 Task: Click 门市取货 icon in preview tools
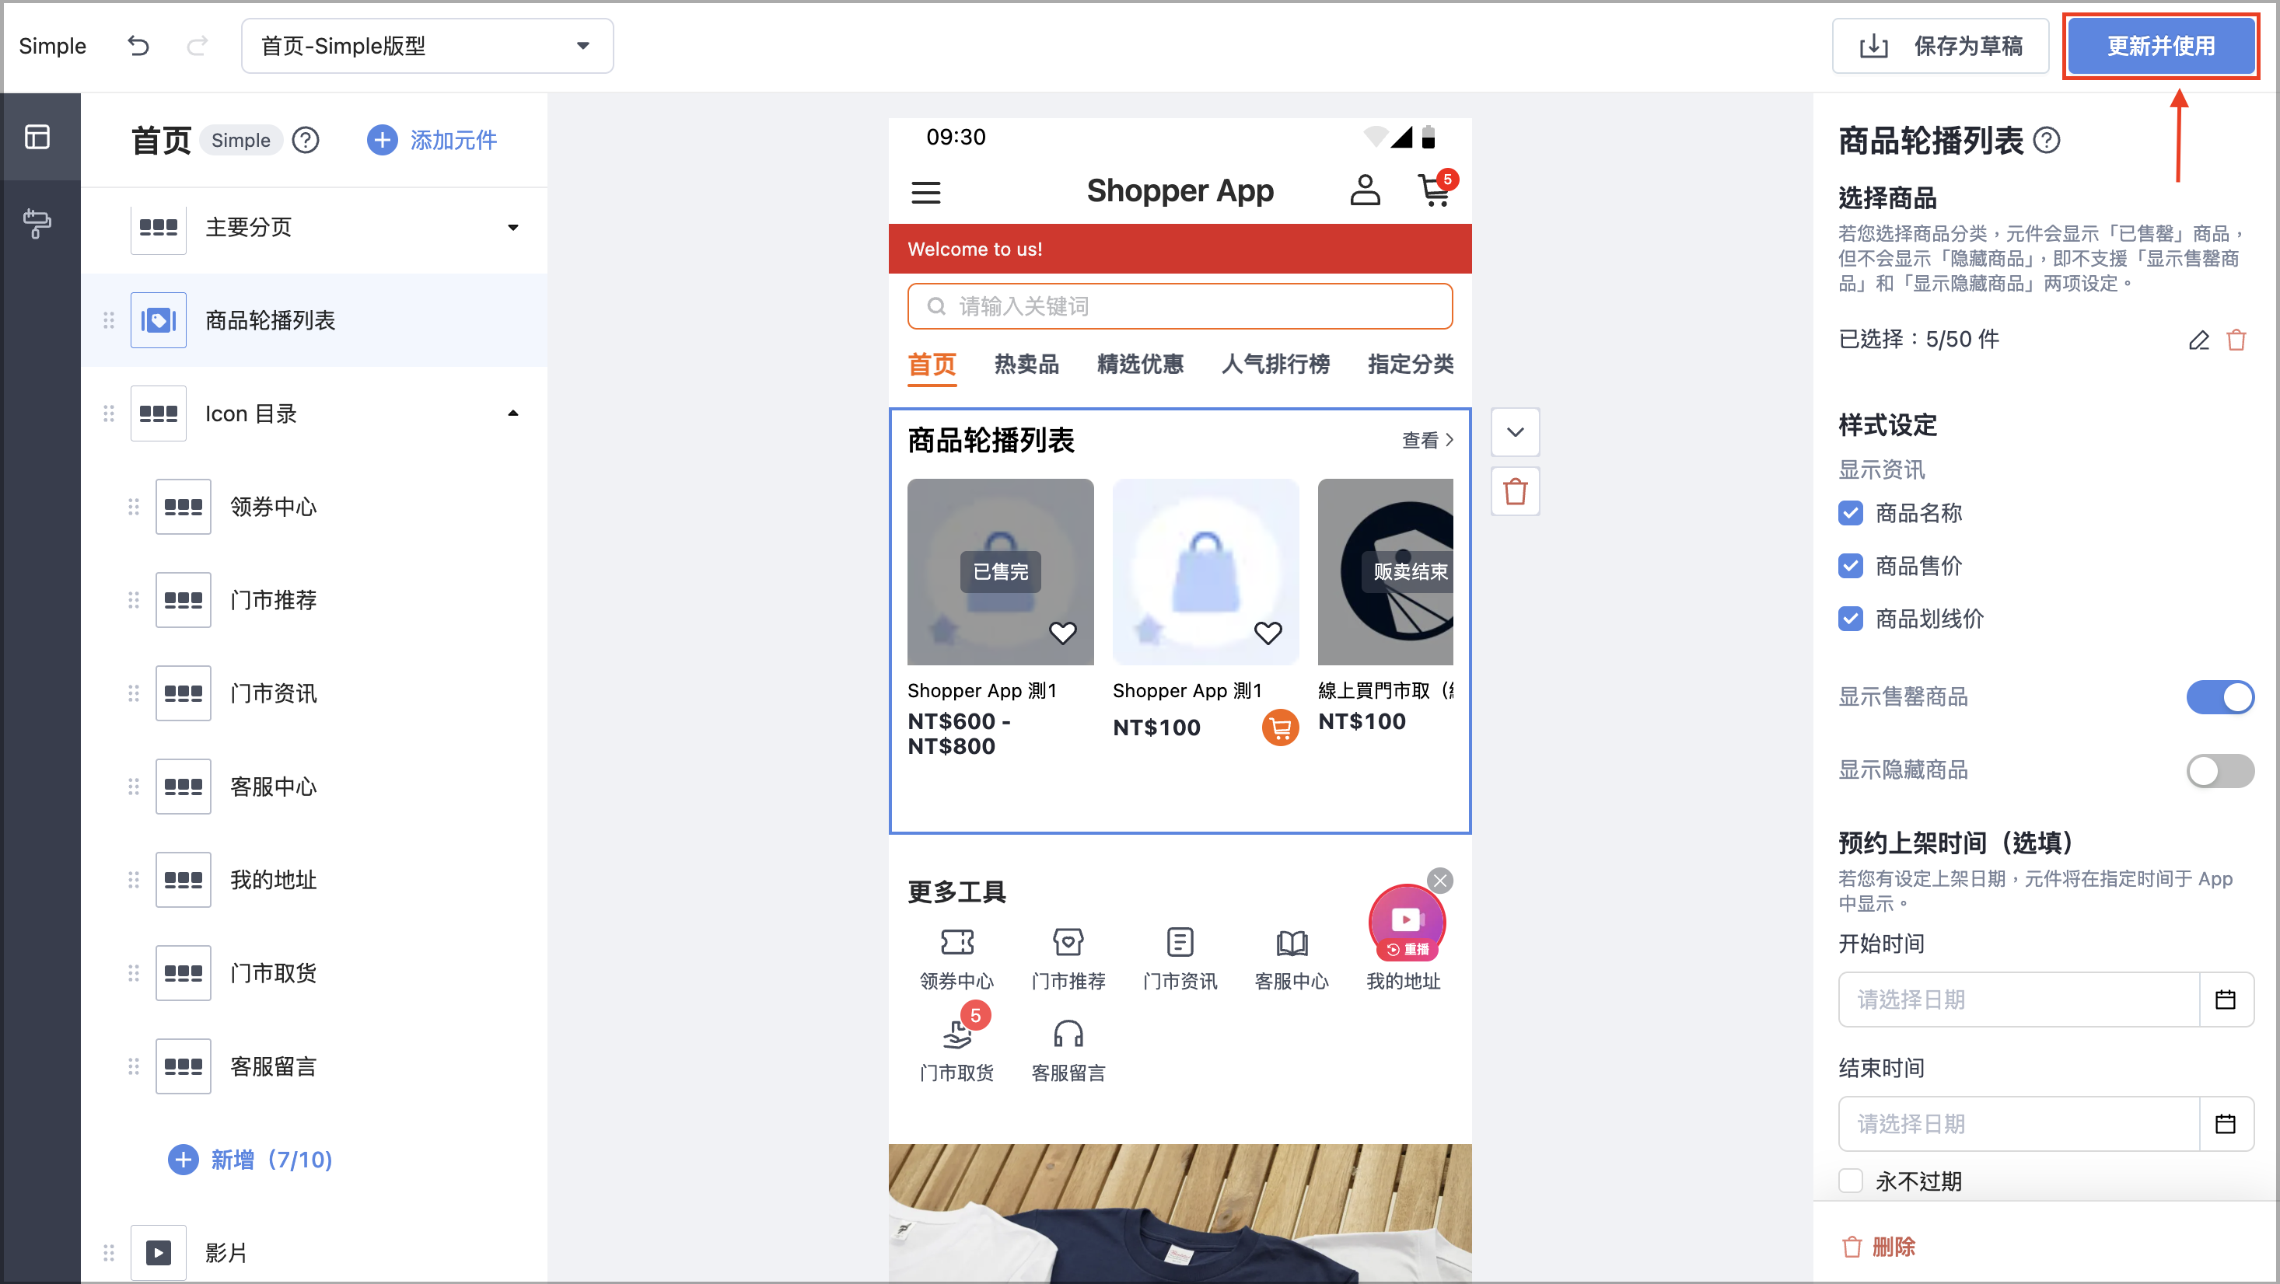tap(956, 1033)
